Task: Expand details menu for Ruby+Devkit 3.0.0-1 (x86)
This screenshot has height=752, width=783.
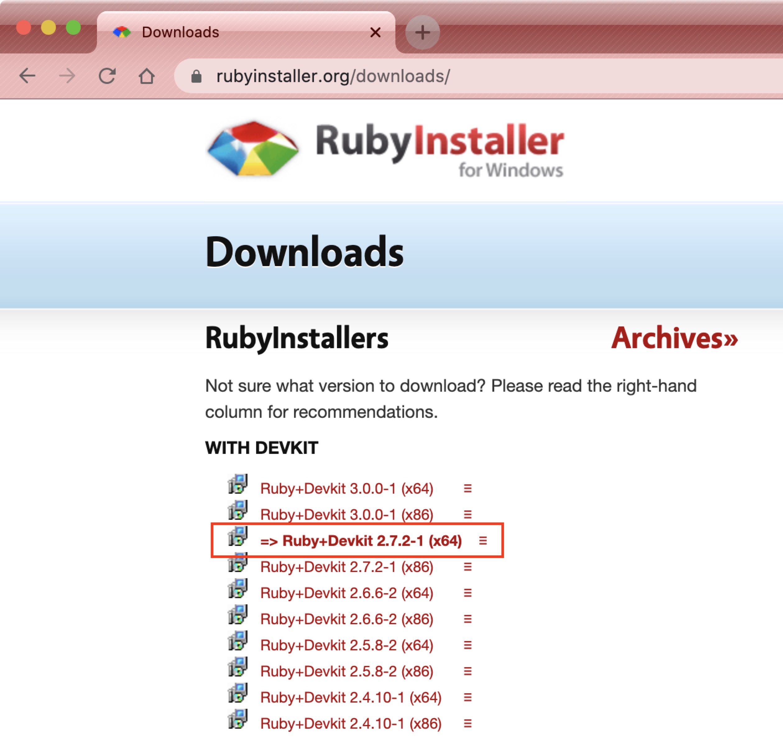Action: pyautogui.click(x=467, y=514)
